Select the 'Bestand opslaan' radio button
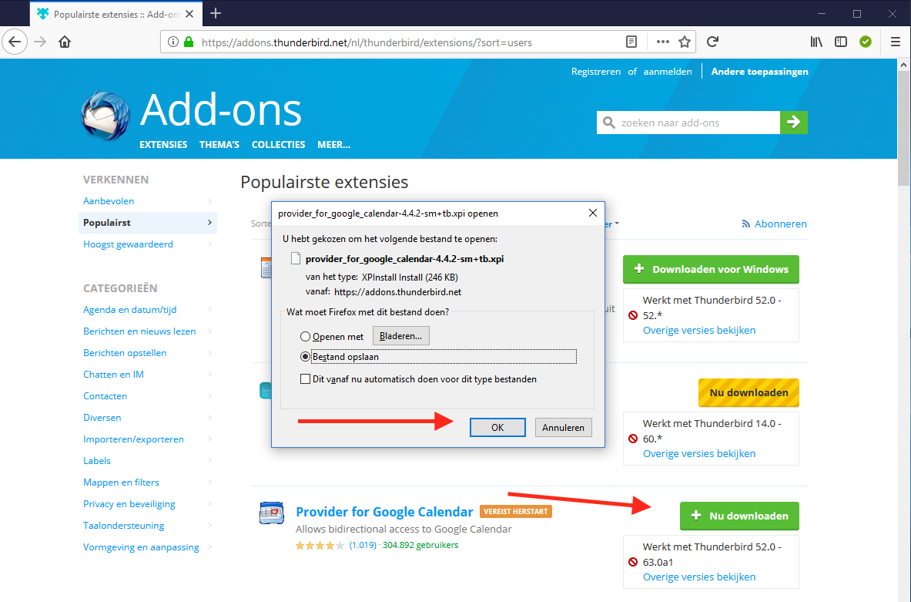 click(306, 357)
